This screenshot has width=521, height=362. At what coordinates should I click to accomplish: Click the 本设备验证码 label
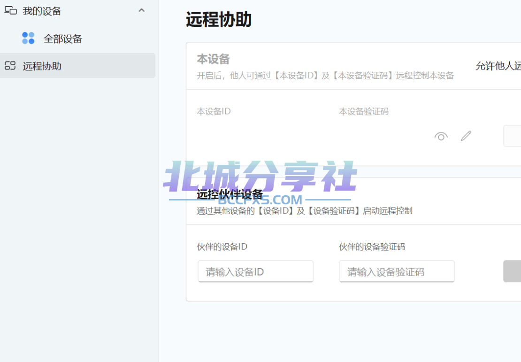[x=364, y=111]
